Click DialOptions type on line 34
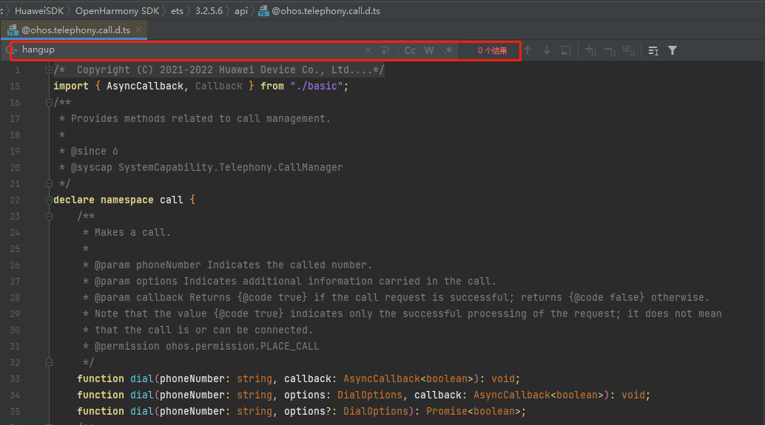The height and width of the screenshot is (425, 765). tap(370, 395)
